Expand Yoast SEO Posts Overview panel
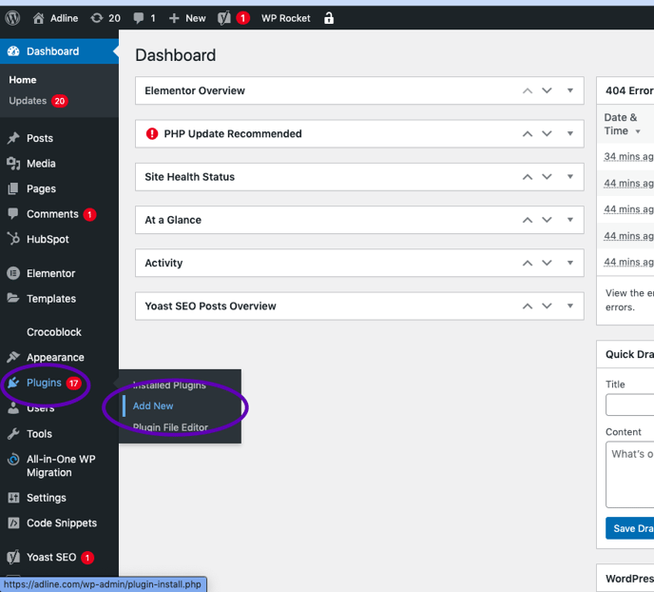Screen dimensions: 654x592 570,306
